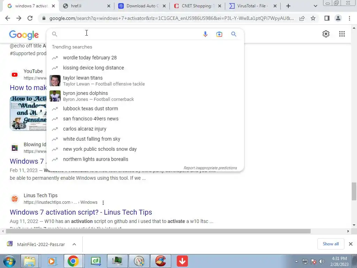This screenshot has width=357, height=268.
Task: Open the C# application in taskbar
Action: click(96, 261)
